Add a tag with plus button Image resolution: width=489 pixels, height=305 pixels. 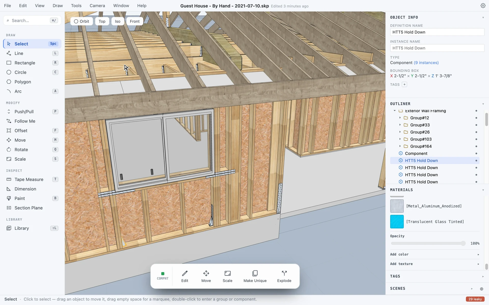pos(404,84)
